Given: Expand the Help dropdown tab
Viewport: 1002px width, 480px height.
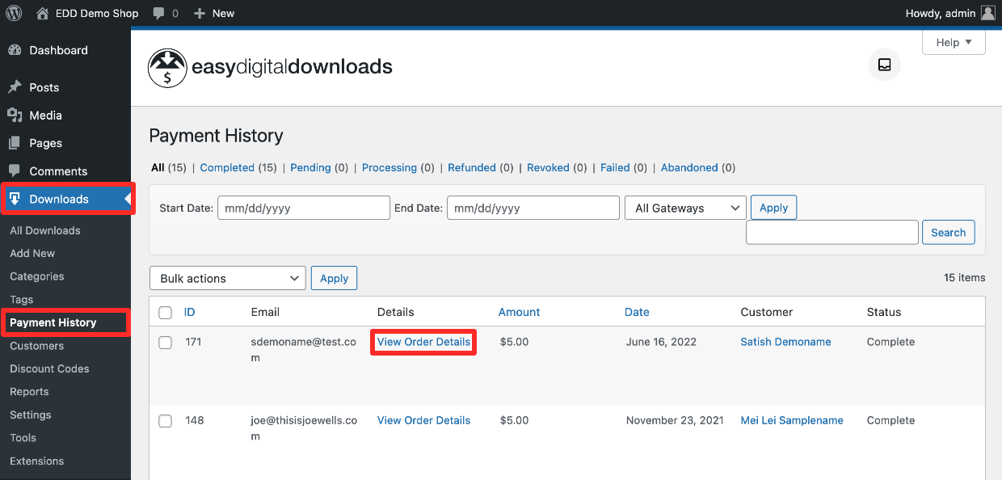Looking at the screenshot, I should click(954, 43).
